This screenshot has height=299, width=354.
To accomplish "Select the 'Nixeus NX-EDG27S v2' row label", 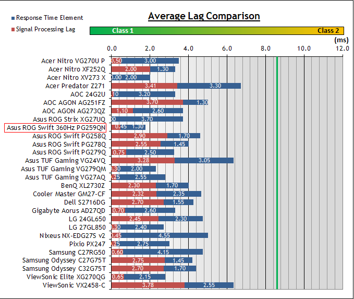I will click(x=72, y=236).
